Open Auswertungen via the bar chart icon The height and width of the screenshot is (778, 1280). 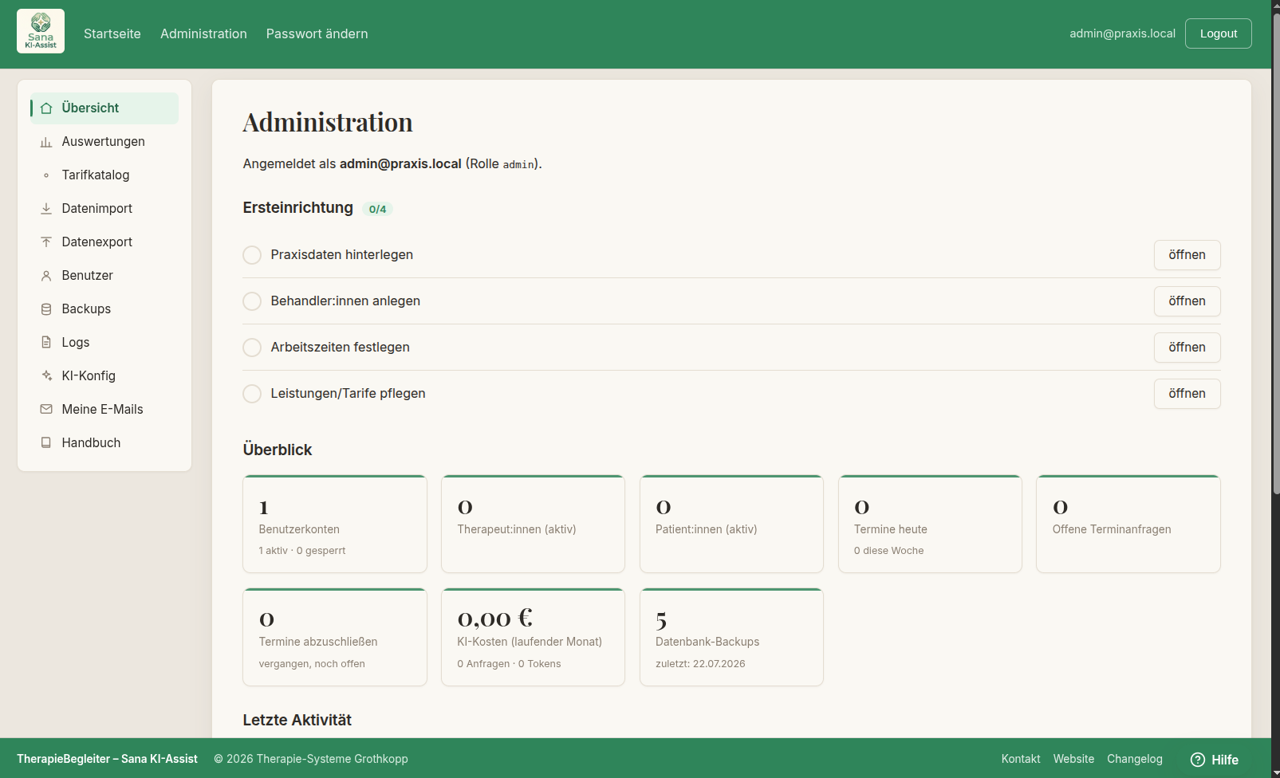pos(46,142)
